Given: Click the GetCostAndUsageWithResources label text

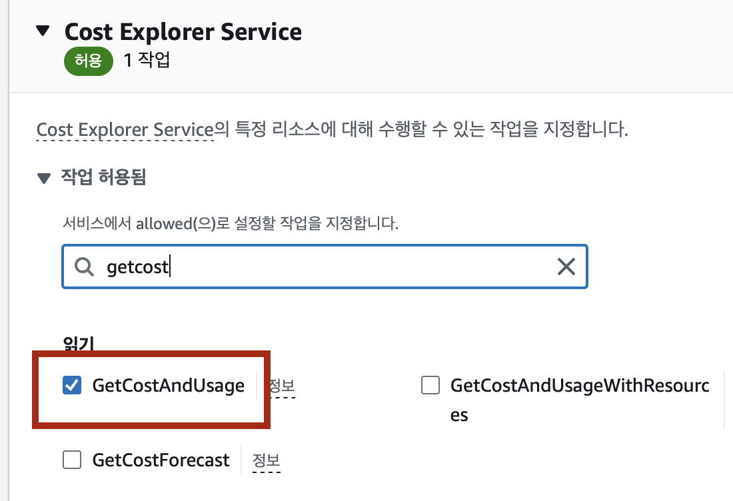Looking at the screenshot, I should (x=580, y=400).
